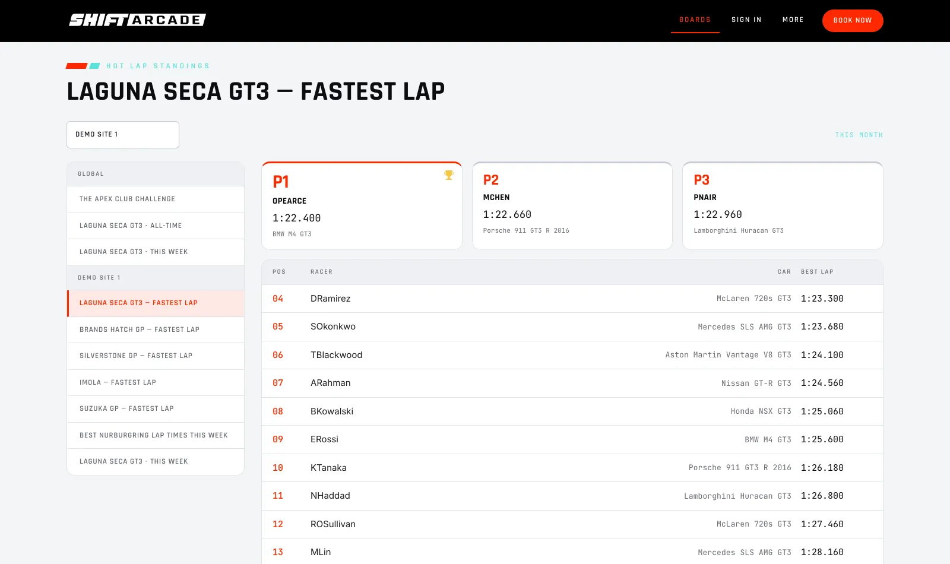The image size is (950, 564).
Task: Open the Demo Site 1 dropdown
Action: click(123, 135)
